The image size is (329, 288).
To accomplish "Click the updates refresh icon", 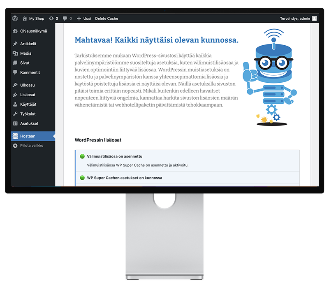I will [51, 19].
